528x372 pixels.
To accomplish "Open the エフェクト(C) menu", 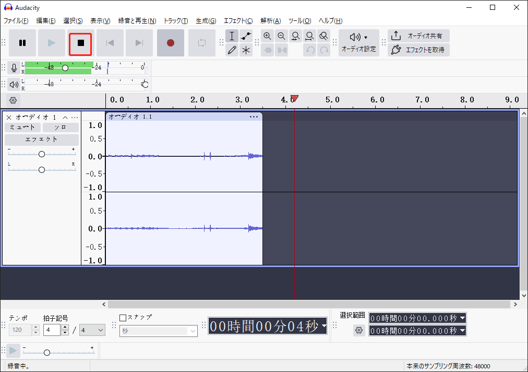I will click(x=238, y=21).
